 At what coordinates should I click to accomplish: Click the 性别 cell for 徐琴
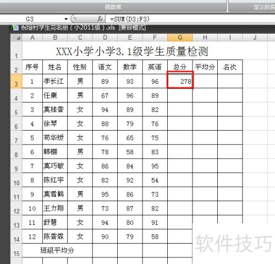tap(80, 123)
